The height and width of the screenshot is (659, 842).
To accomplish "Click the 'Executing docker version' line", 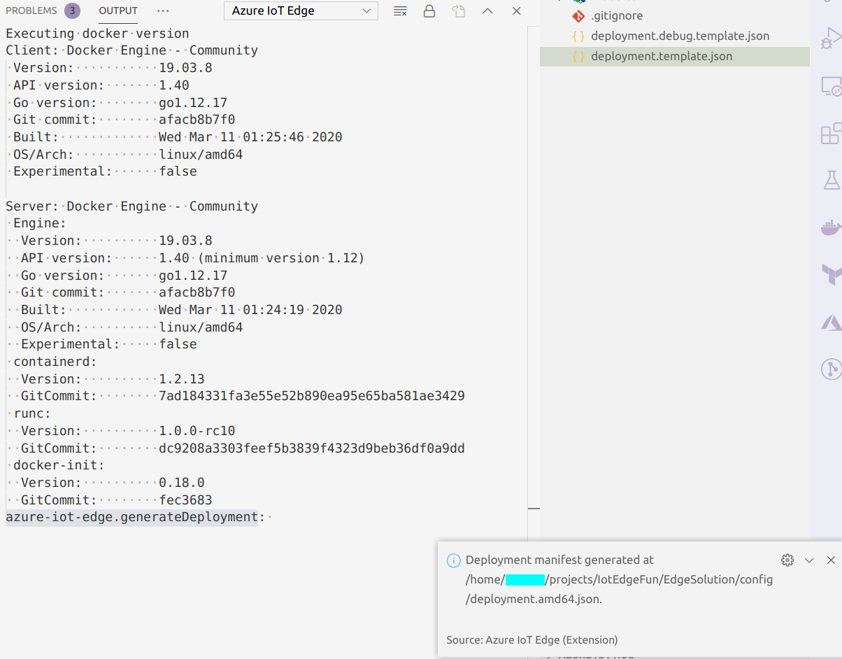I will click(x=97, y=33).
